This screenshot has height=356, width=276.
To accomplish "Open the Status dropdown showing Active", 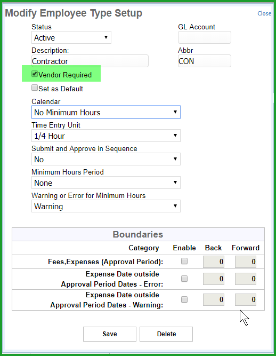I will [x=71, y=37].
